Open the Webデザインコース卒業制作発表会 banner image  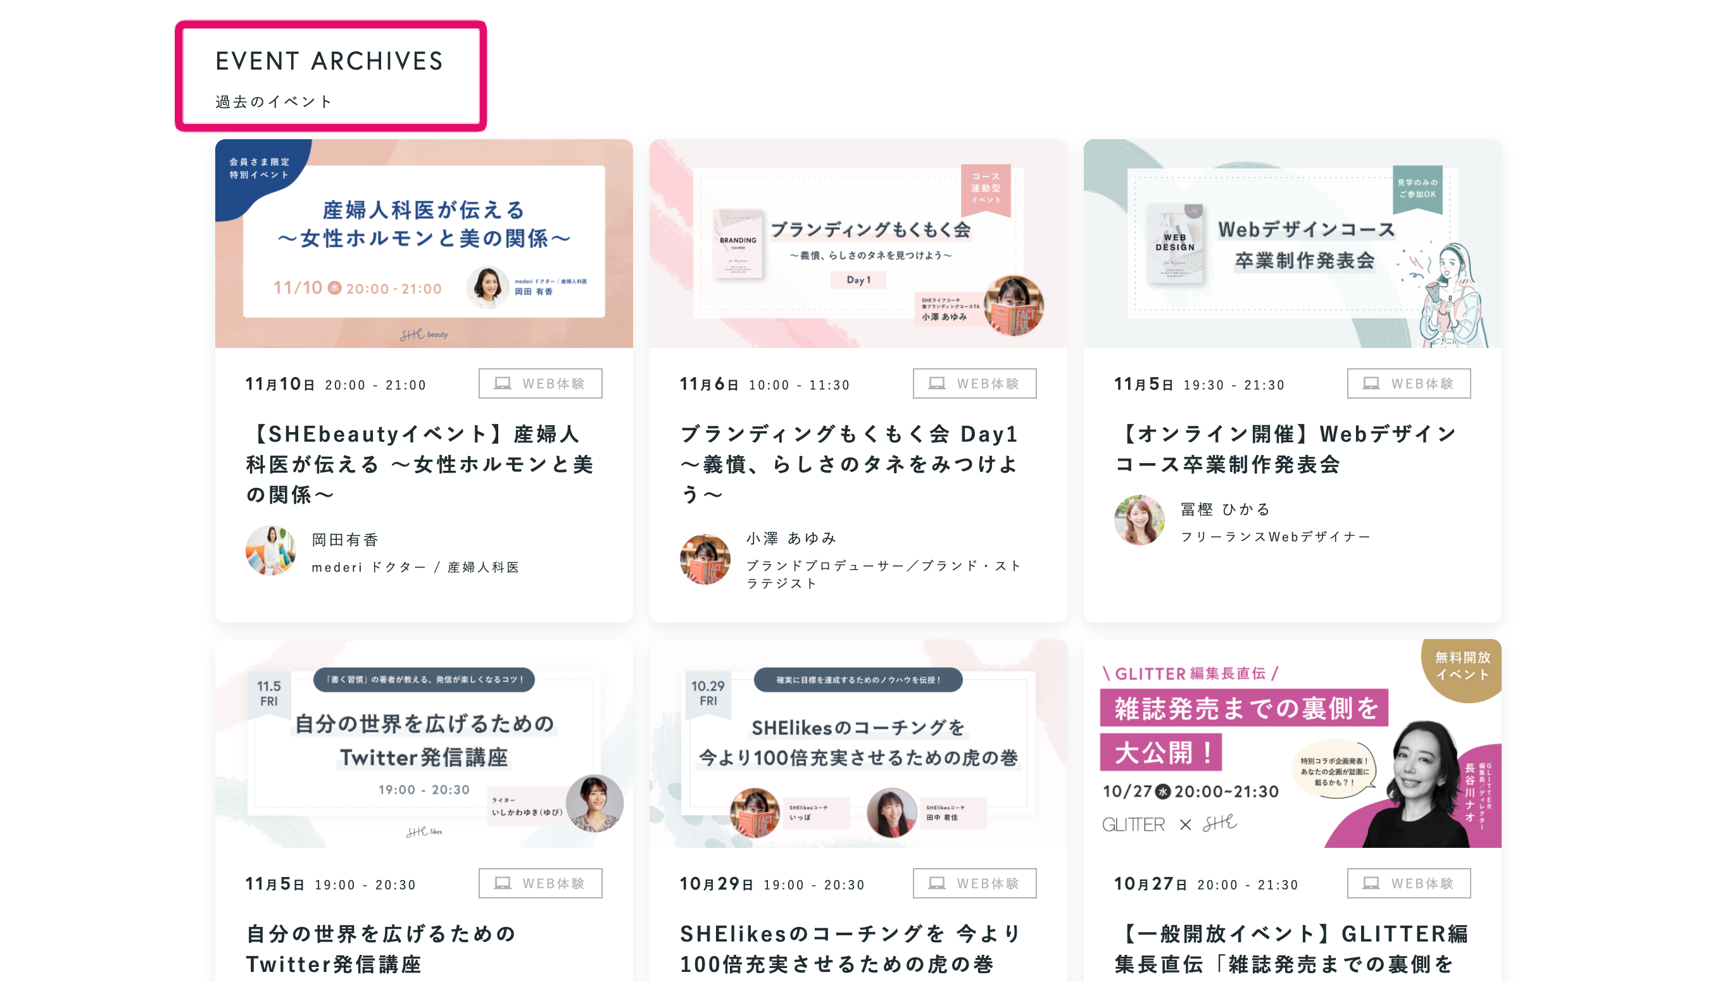pyautogui.click(x=1292, y=244)
